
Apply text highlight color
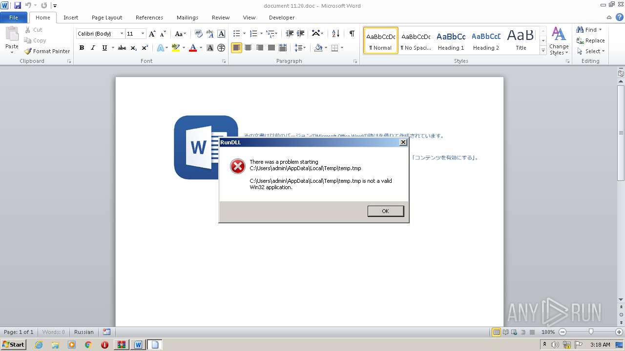176,48
